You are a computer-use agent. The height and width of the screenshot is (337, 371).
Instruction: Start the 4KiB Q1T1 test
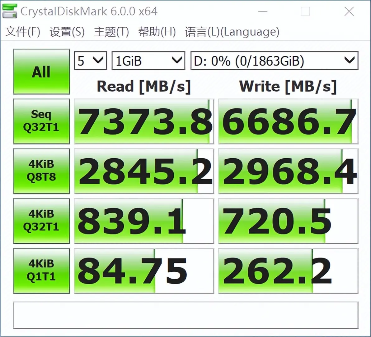coord(41,271)
